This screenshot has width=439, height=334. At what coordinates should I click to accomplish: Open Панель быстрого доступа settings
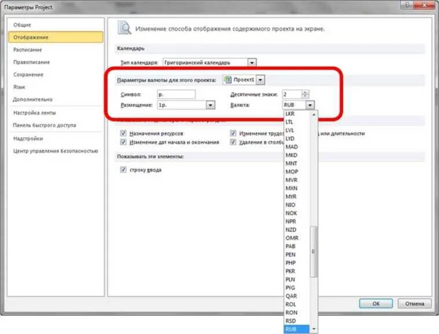tap(44, 125)
